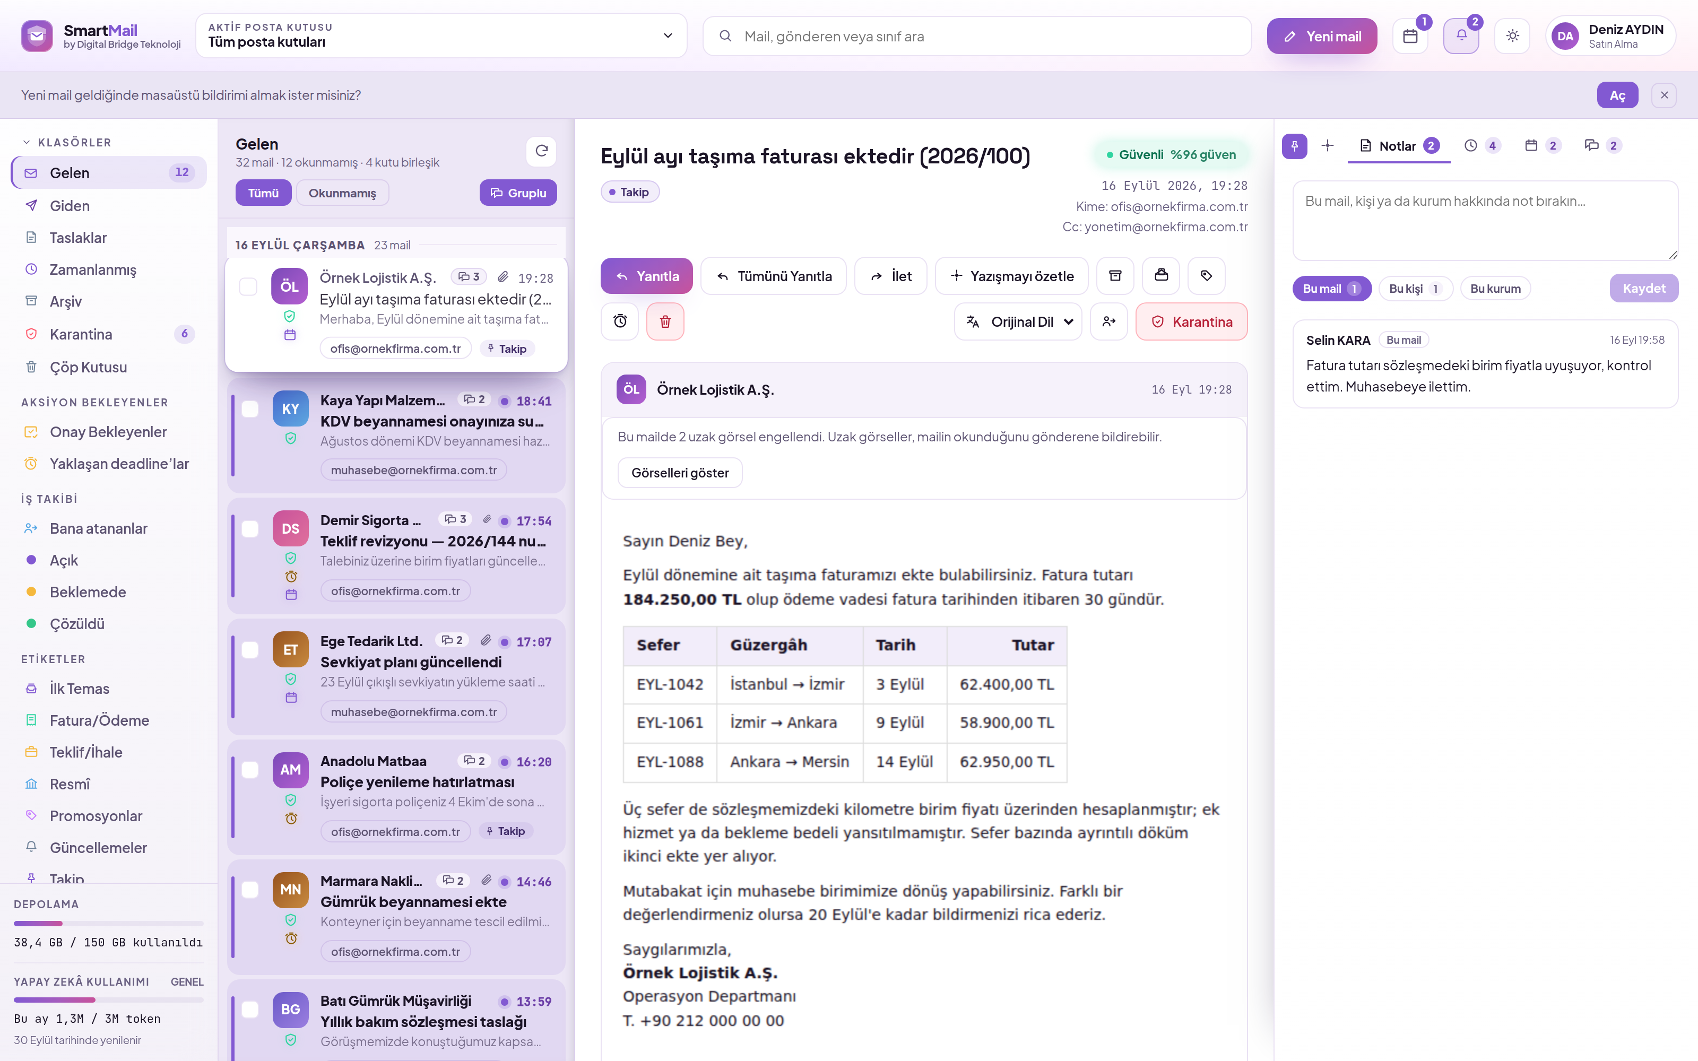Print the open mail
This screenshot has height=1061, width=1698.
point(1160,276)
